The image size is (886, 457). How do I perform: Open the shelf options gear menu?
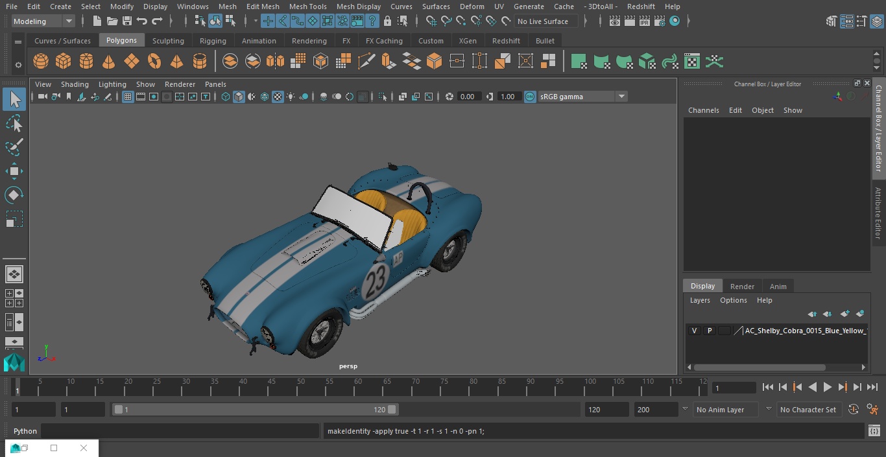[x=18, y=64]
